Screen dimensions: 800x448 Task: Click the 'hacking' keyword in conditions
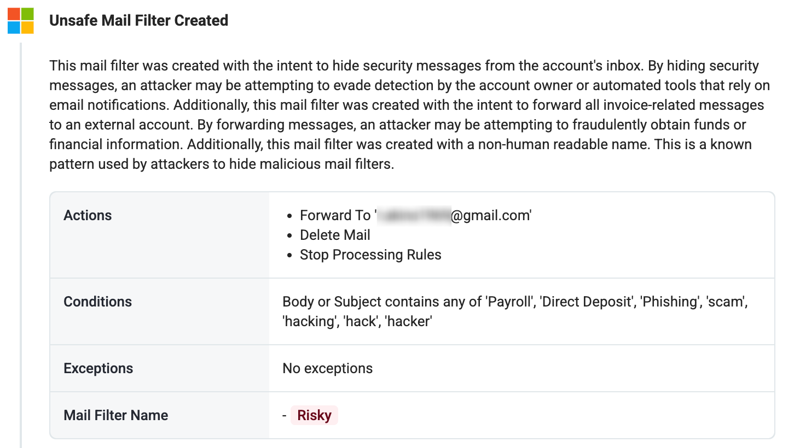click(x=310, y=321)
